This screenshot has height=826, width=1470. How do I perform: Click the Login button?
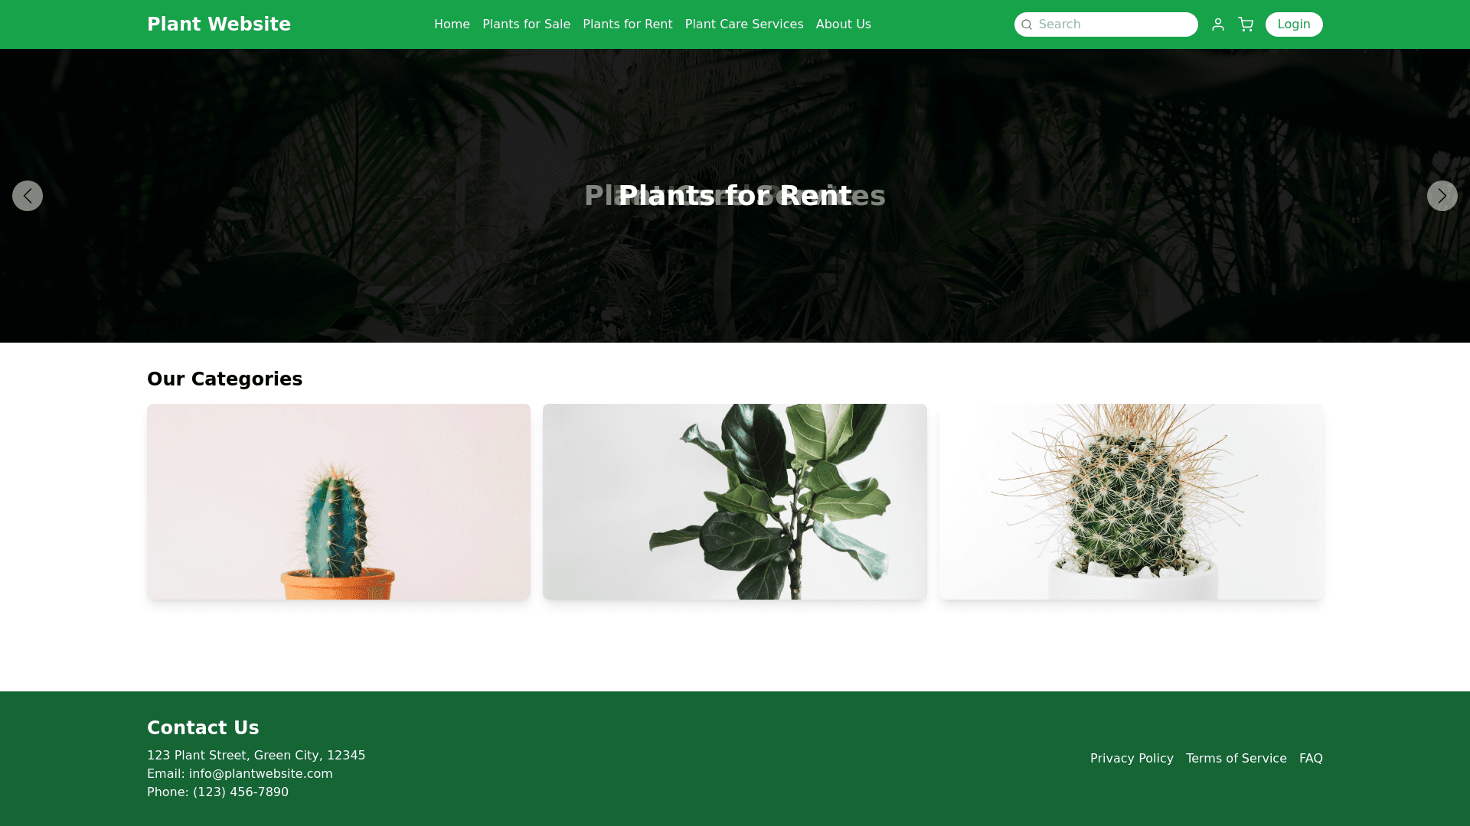pos(1294,24)
